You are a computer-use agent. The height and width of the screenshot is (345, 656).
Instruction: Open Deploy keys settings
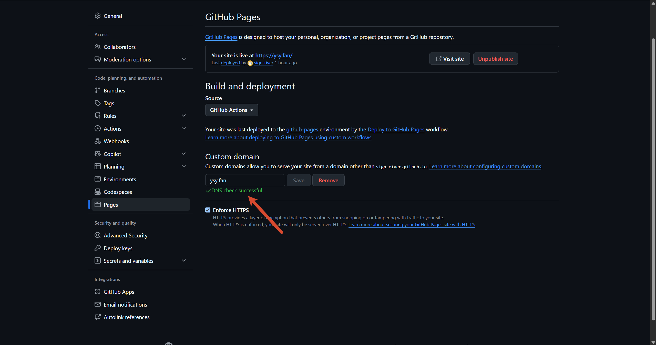pyautogui.click(x=141, y=248)
